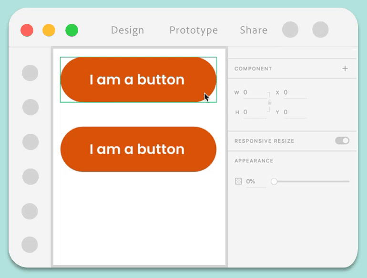Screen dimensions: 367x278
Task: Open the Design tab
Action: [x=127, y=30]
